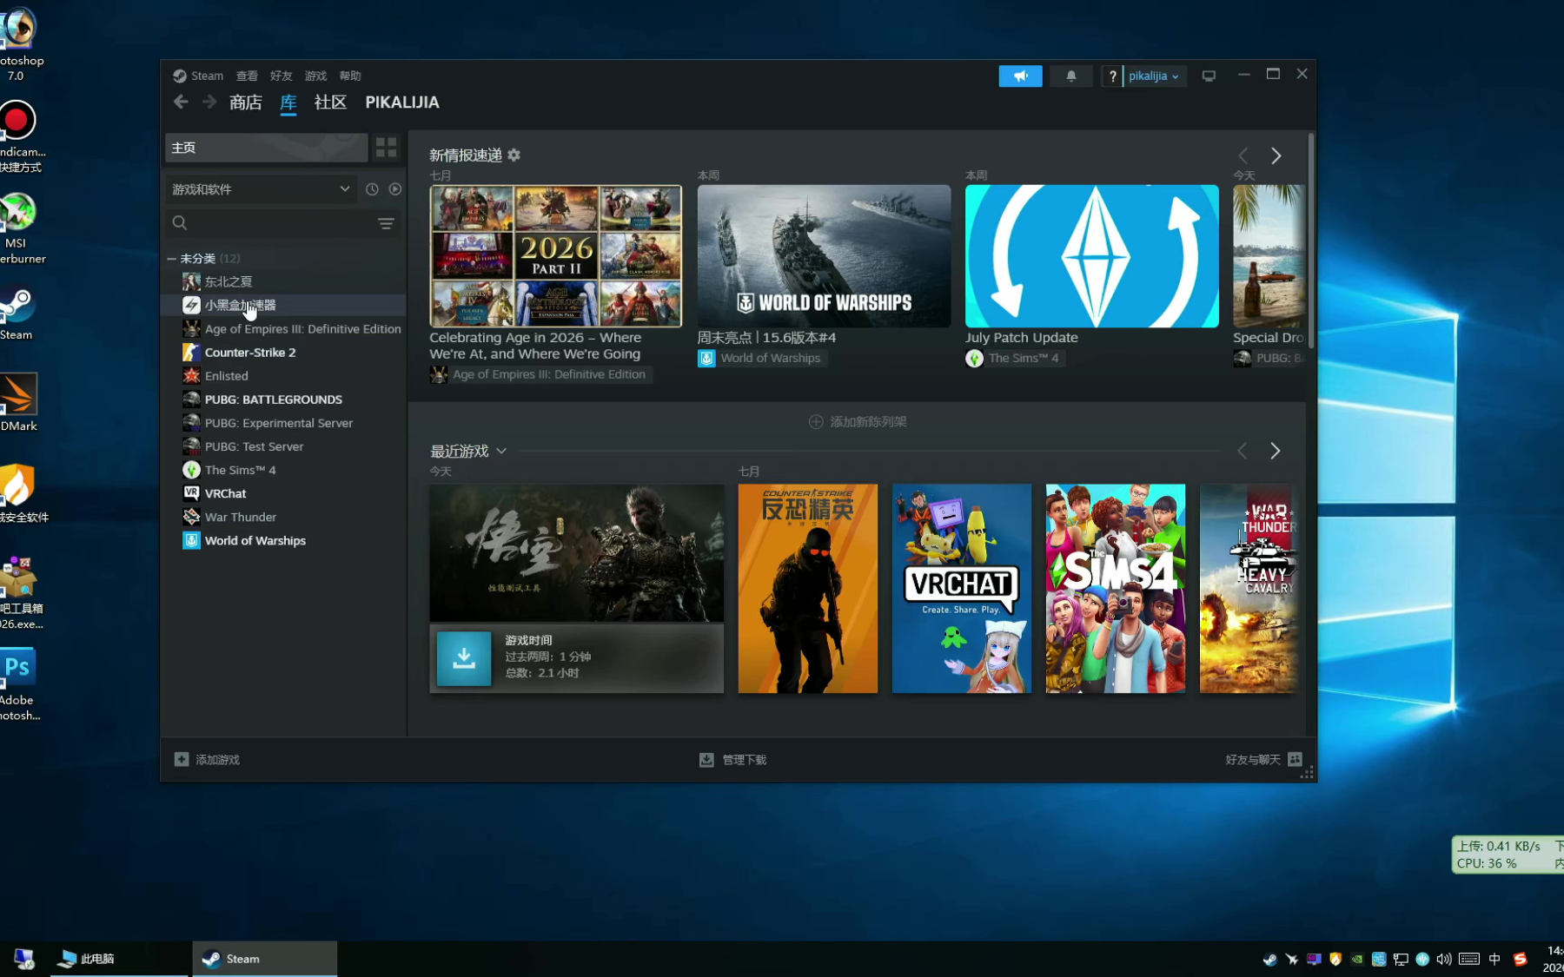The width and height of the screenshot is (1564, 977).
Task: Open the 游戏 (Games) menu
Action: [315, 76]
